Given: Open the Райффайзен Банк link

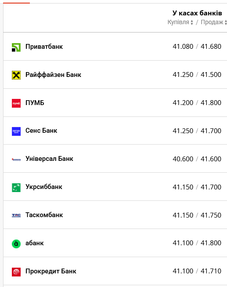Looking at the screenshot, I should coord(53,75).
